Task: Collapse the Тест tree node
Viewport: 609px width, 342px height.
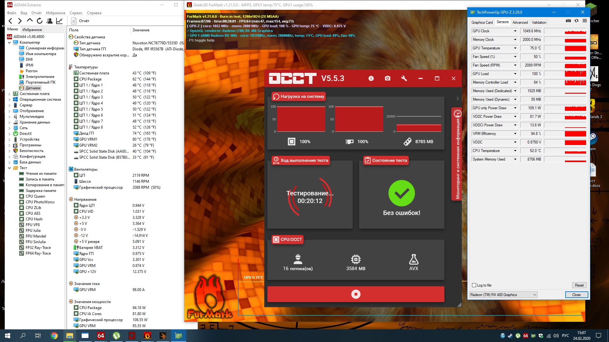Action: (10, 168)
